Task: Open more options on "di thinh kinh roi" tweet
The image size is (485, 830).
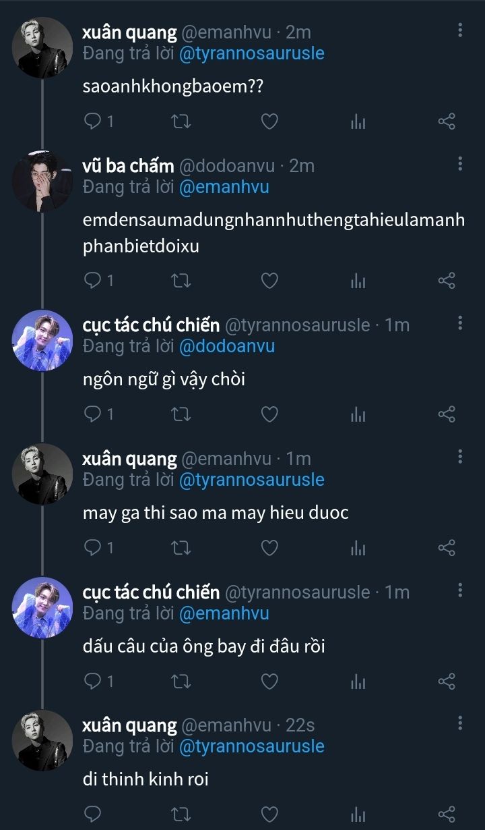Action: coord(460,723)
